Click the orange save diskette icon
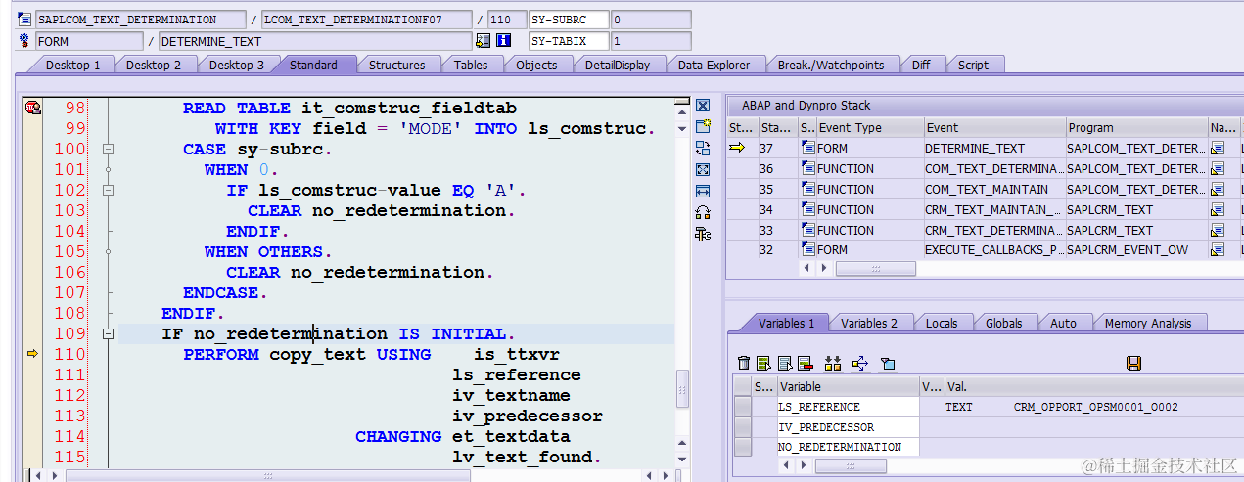The height and width of the screenshot is (482, 1244). (1134, 364)
